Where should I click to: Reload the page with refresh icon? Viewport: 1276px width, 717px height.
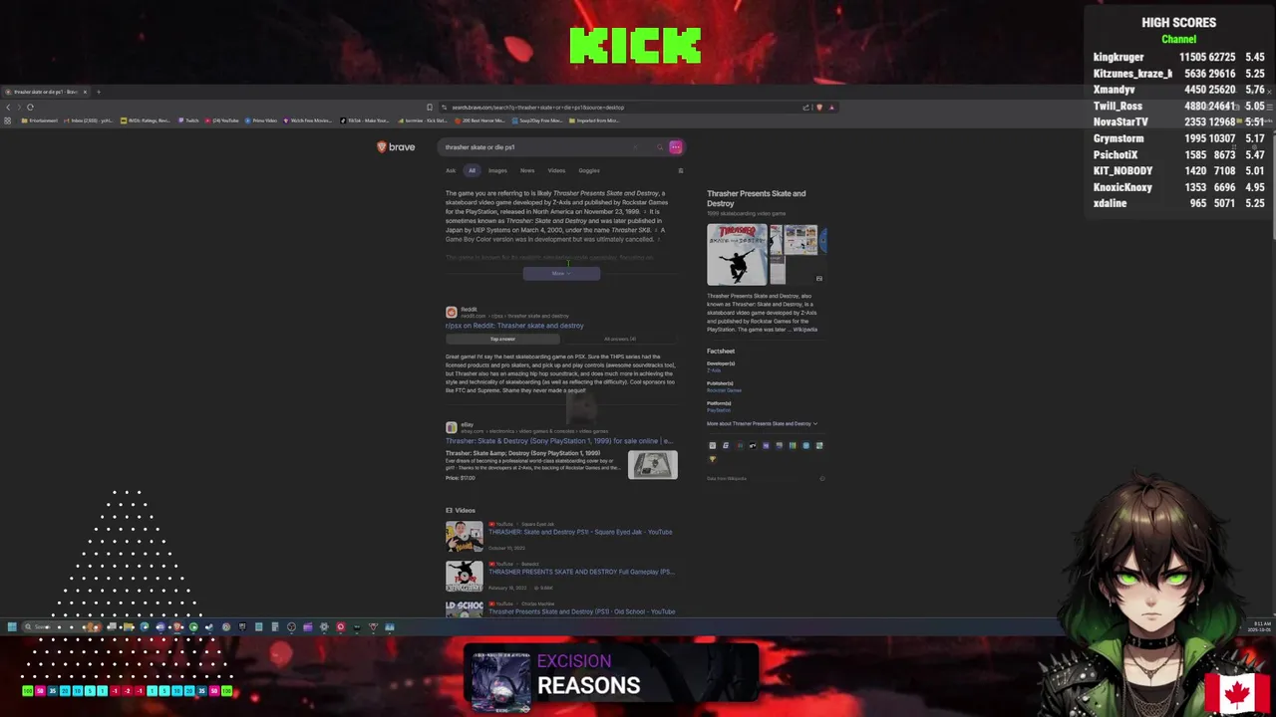30,107
